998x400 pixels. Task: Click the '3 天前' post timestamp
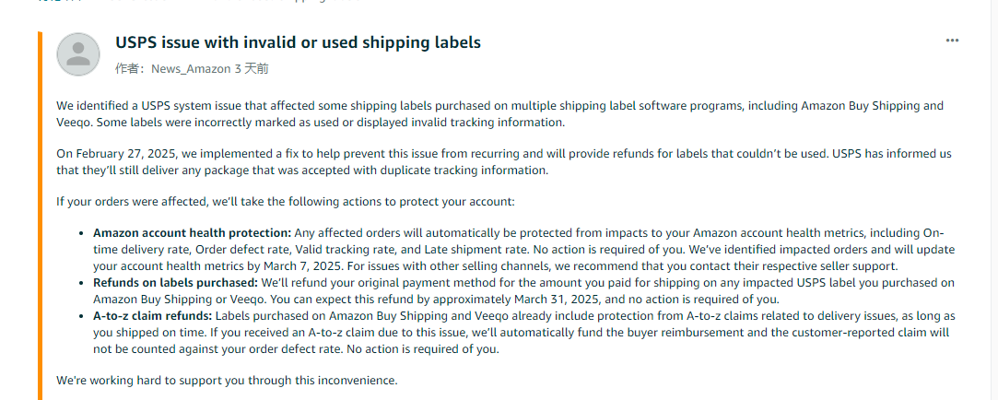click(252, 69)
